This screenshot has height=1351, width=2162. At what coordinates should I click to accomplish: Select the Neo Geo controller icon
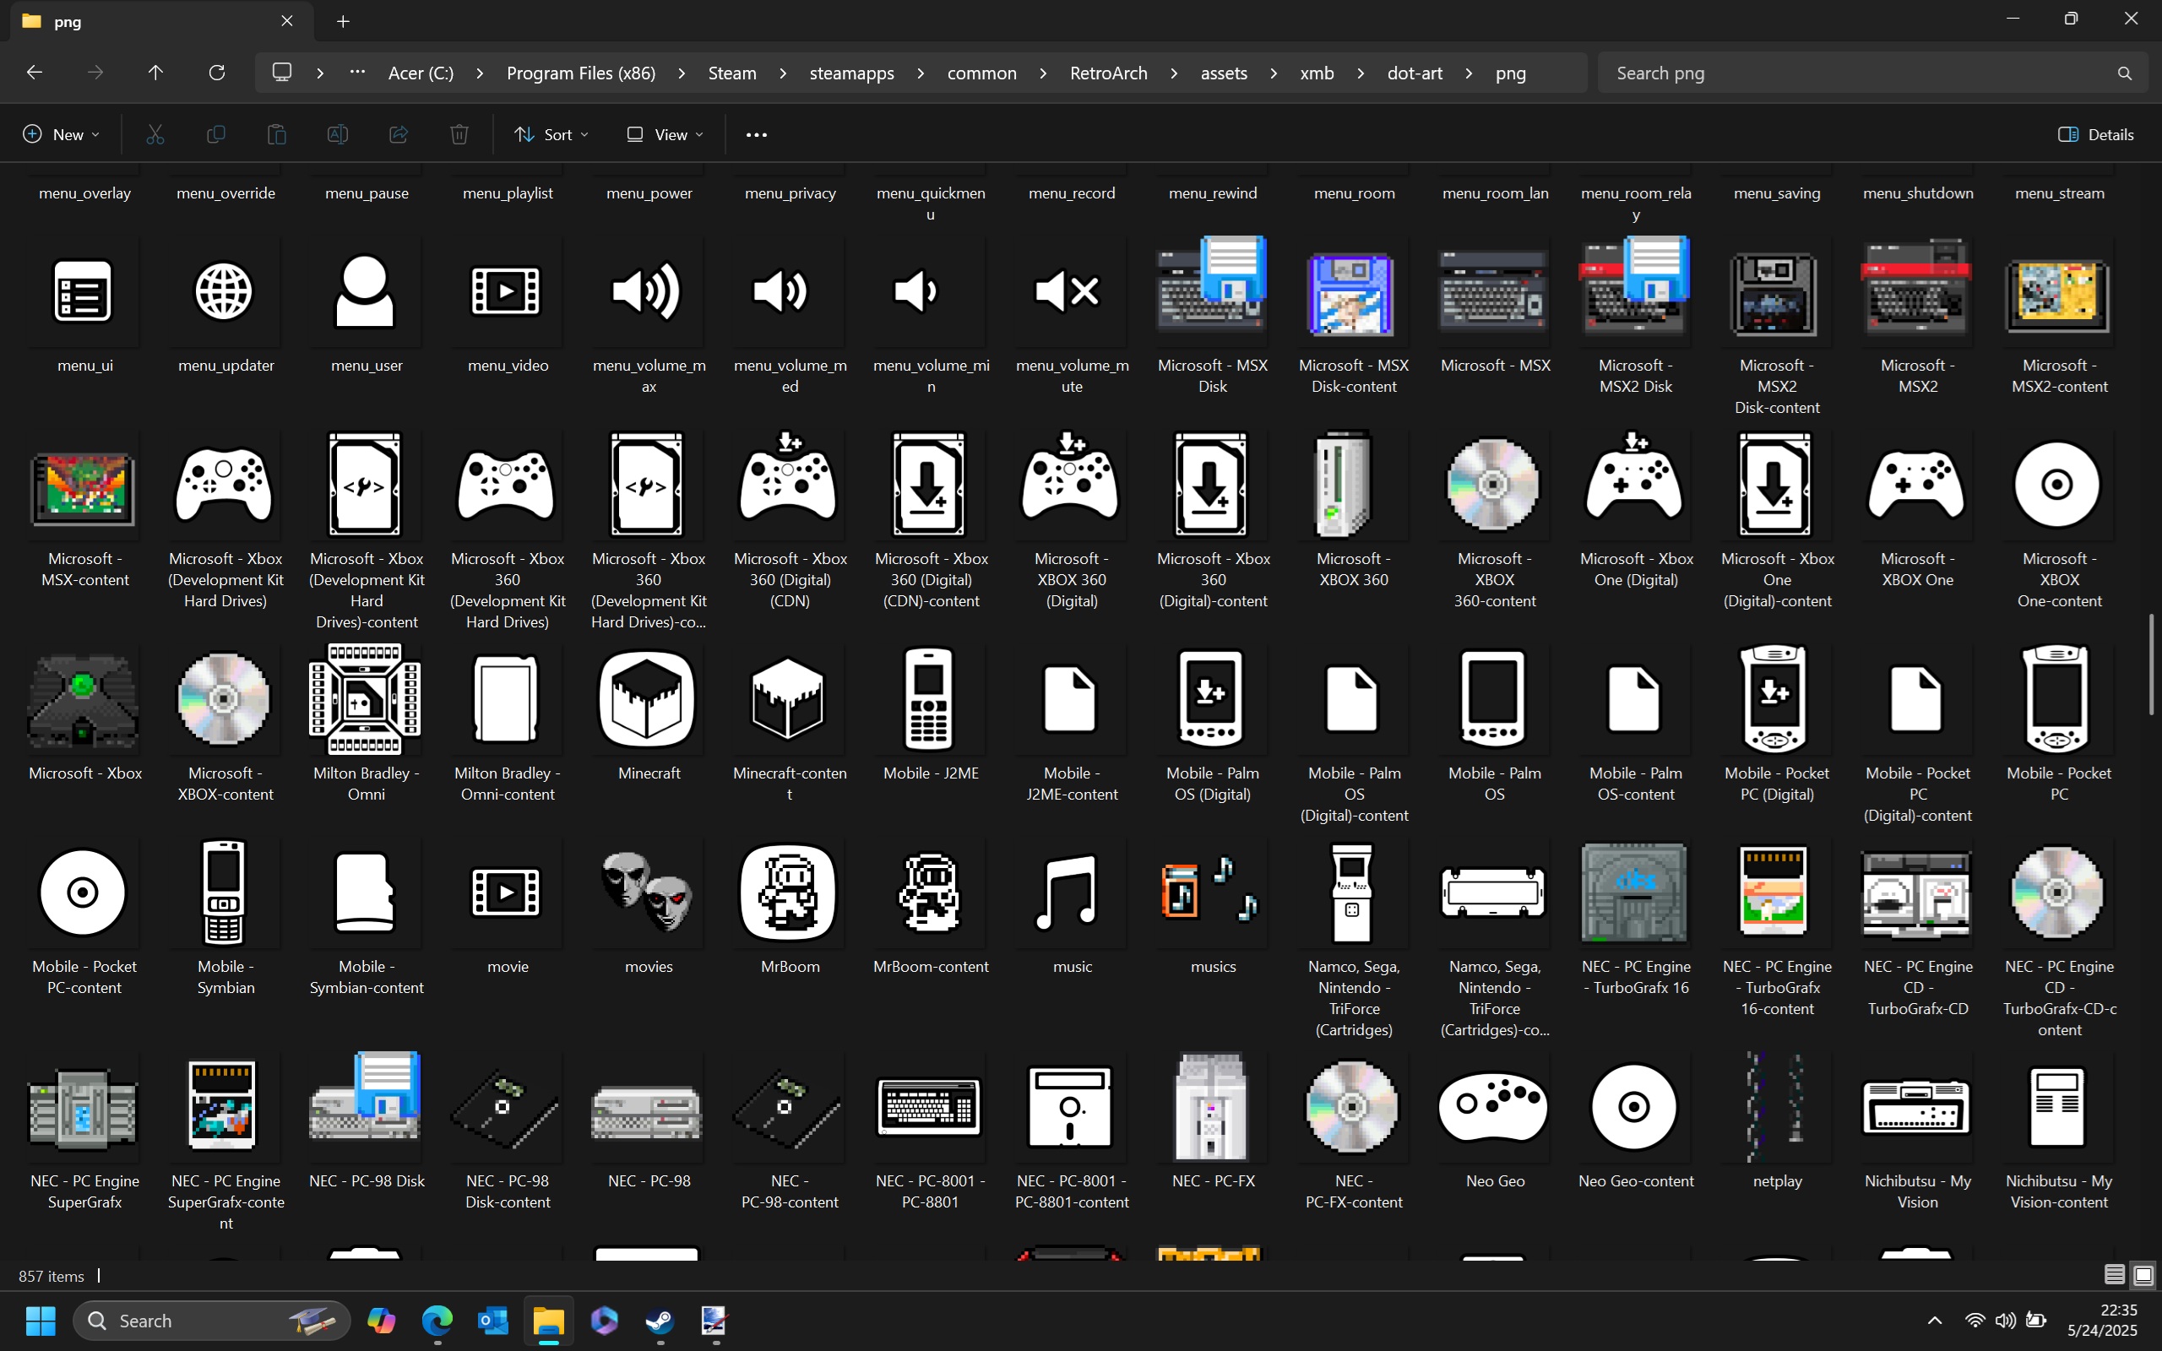(1494, 1107)
